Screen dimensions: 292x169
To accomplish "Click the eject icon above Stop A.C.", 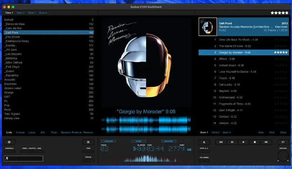I will (x=204, y=142).
